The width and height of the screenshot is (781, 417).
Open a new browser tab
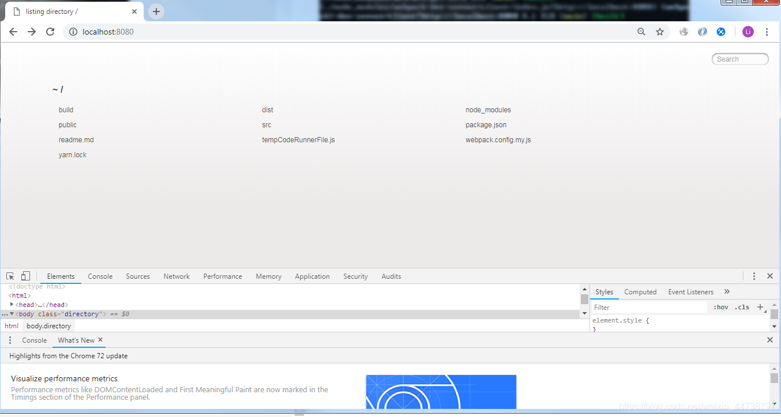156,12
